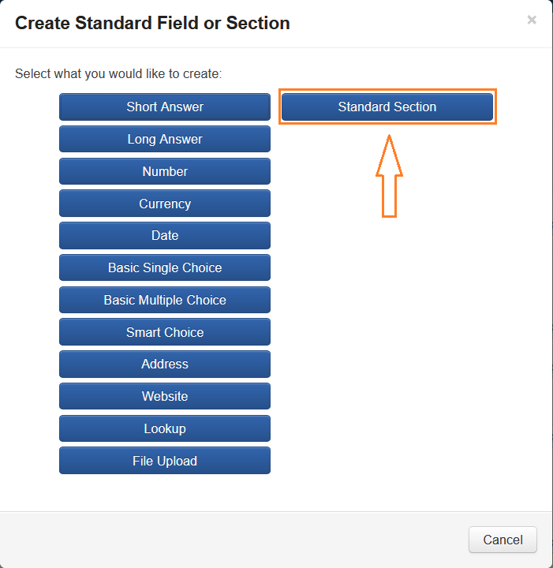The image size is (553, 568).
Task: Choose the Smart Choice field
Action: point(165,333)
